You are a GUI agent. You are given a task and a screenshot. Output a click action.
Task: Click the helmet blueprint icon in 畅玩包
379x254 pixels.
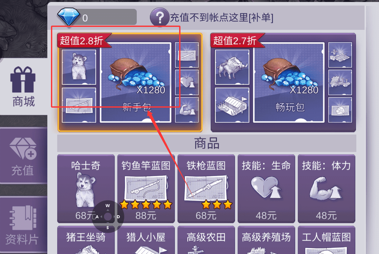340,110
